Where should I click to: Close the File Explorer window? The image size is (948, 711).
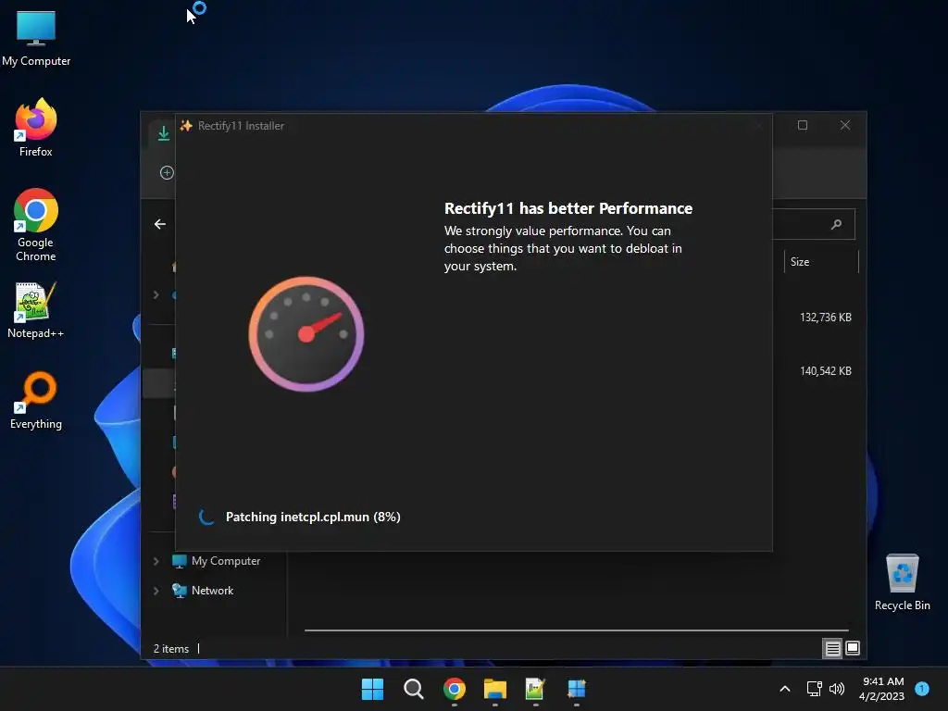click(x=845, y=125)
